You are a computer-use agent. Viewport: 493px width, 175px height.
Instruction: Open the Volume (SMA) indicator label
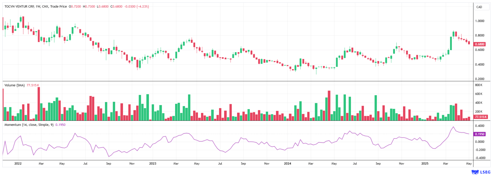[14, 85]
